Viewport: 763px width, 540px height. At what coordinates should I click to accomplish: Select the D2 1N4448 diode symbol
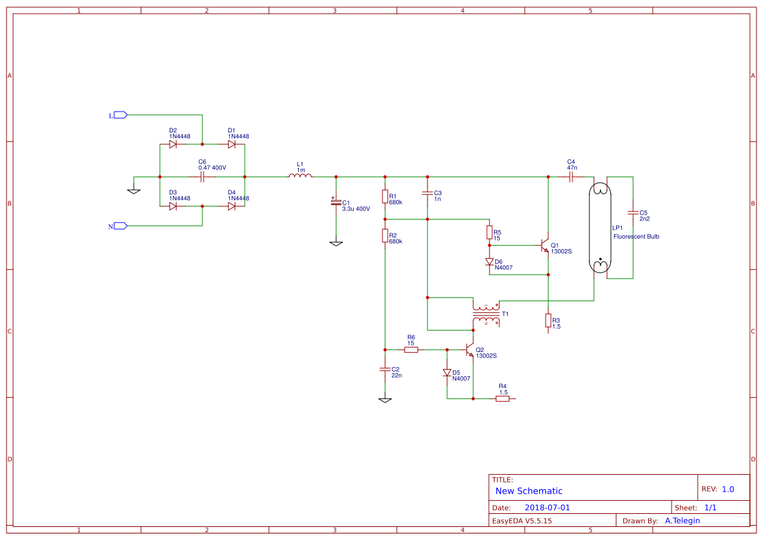173,144
